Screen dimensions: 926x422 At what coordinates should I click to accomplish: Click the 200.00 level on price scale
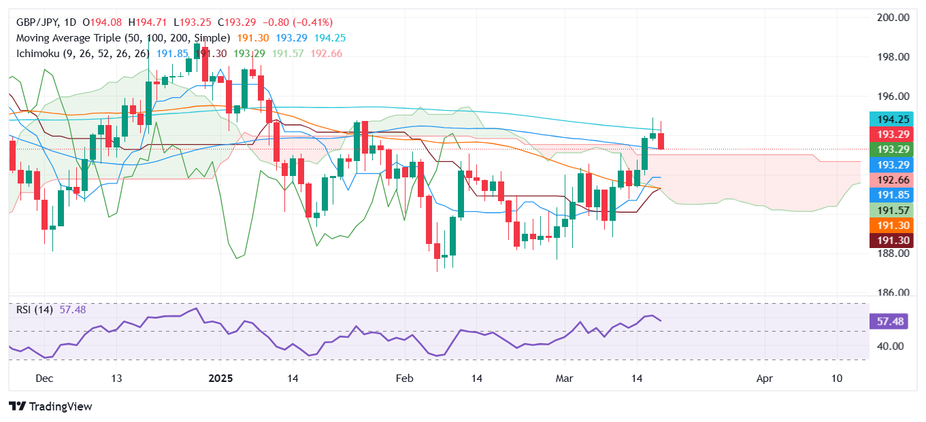pos(893,18)
